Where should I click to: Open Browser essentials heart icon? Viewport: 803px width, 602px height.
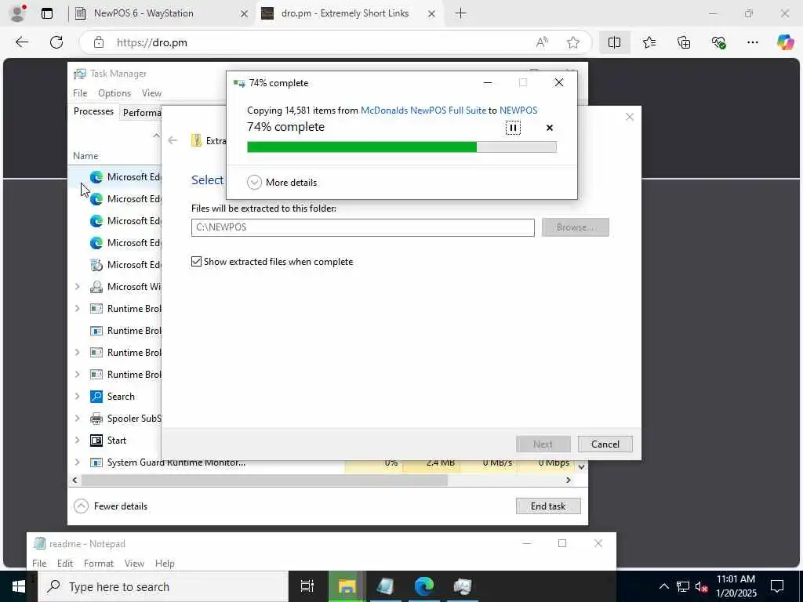pos(718,42)
